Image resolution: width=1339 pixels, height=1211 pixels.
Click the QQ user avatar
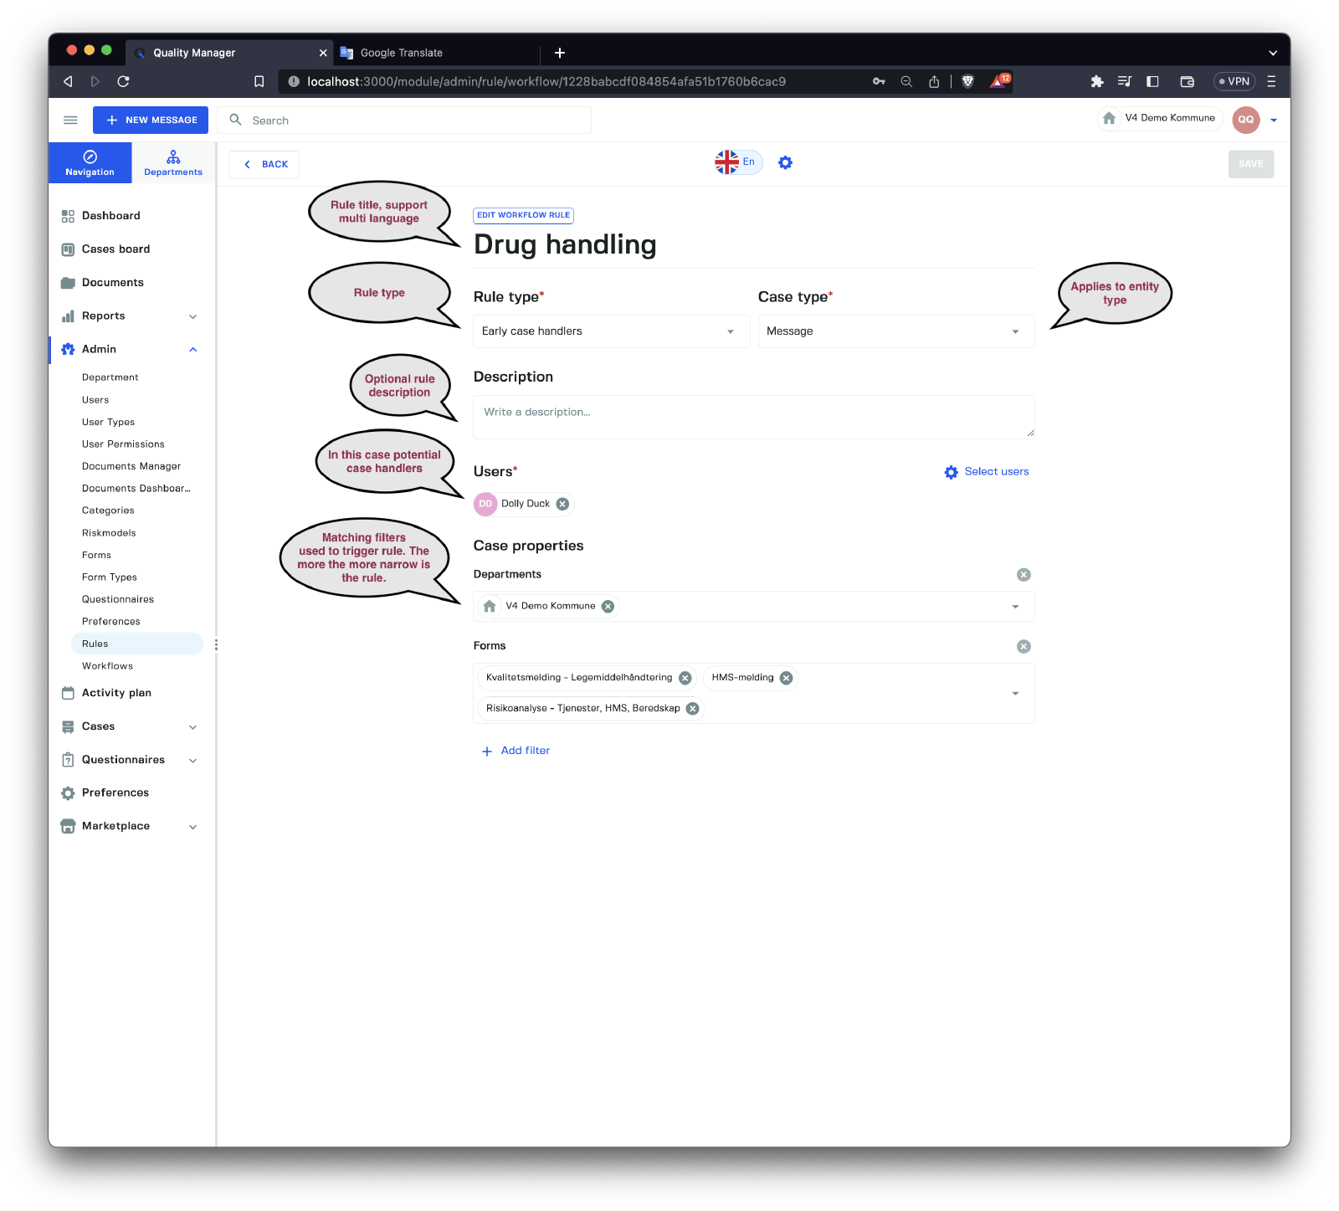(1245, 120)
